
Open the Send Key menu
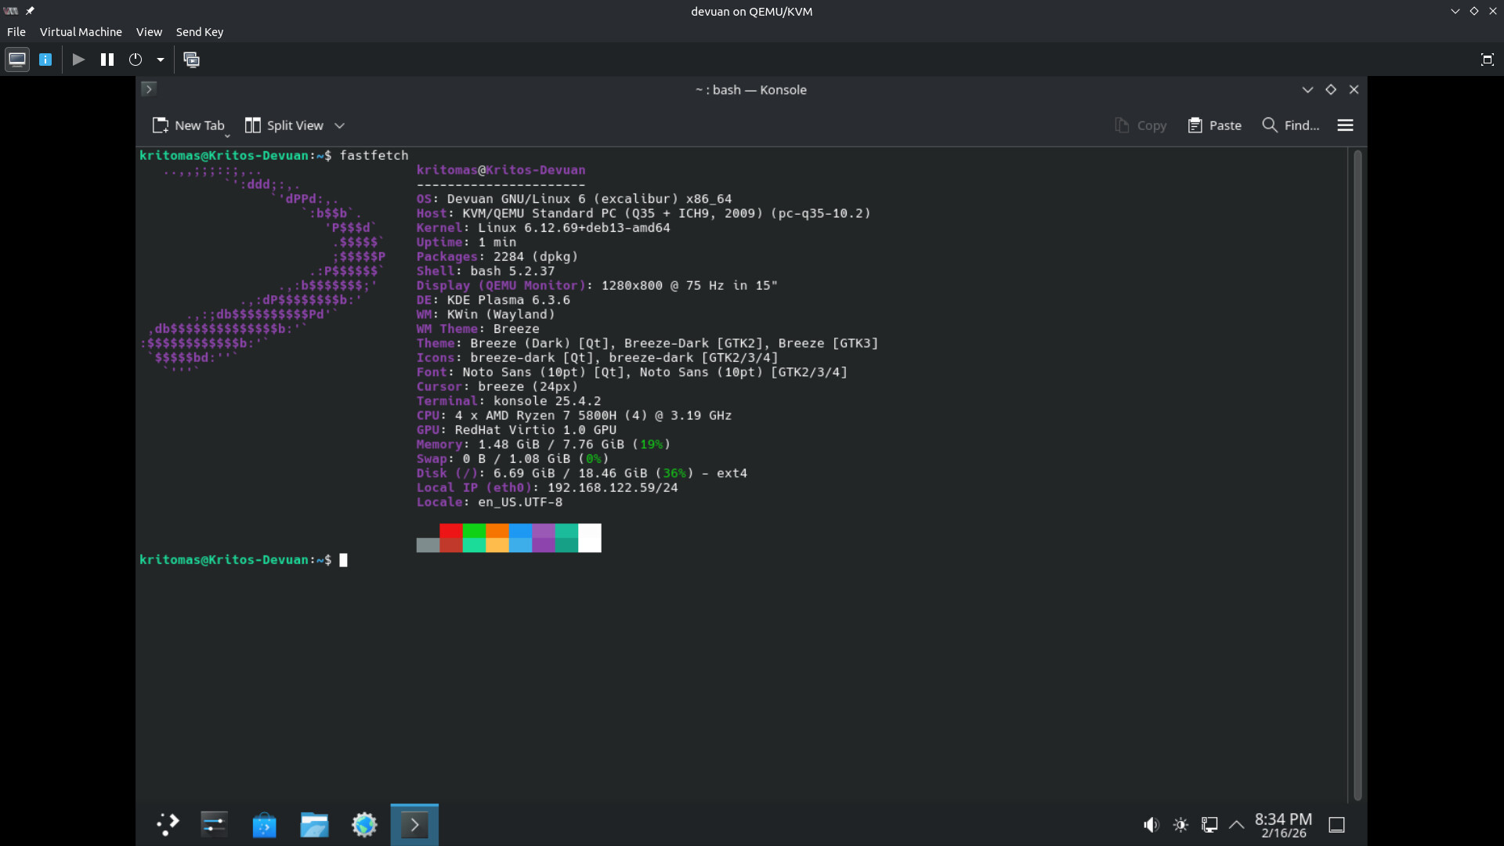(x=199, y=32)
